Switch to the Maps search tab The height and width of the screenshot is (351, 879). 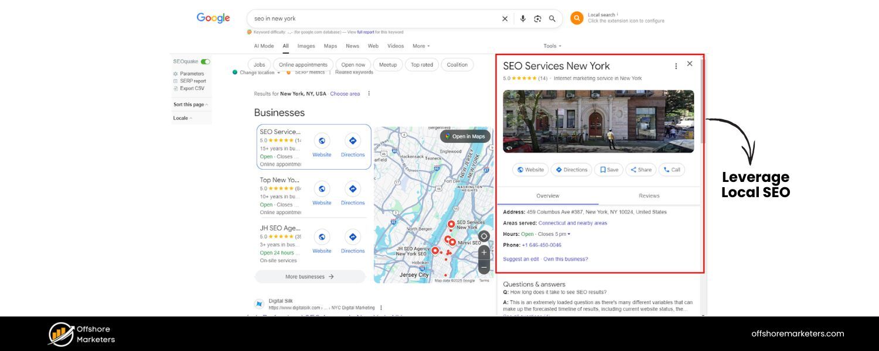330,46
